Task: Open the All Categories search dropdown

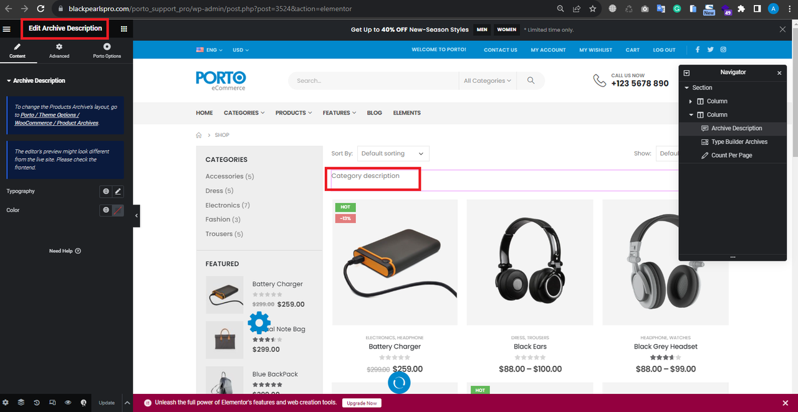Action: click(488, 80)
